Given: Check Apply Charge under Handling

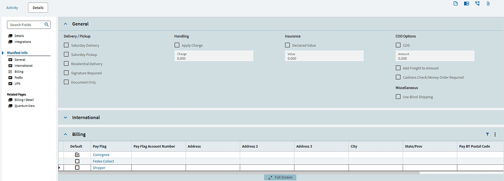Looking at the screenshot, I should coord(177,45).
